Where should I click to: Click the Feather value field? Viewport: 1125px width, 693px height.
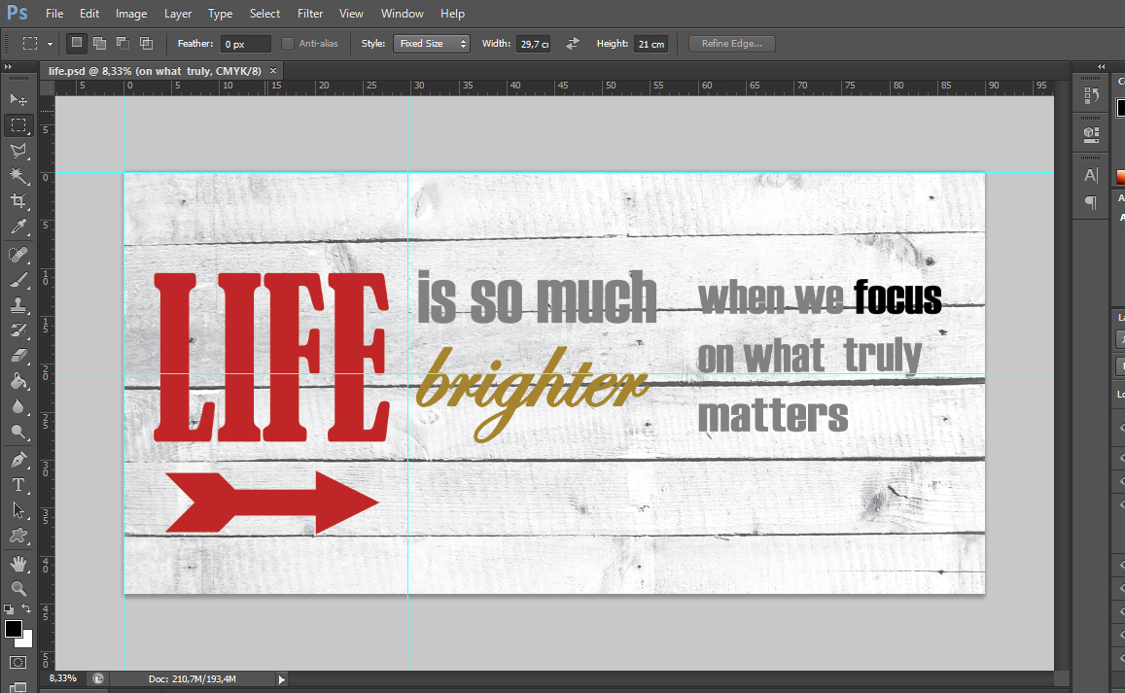coord(245,44)
